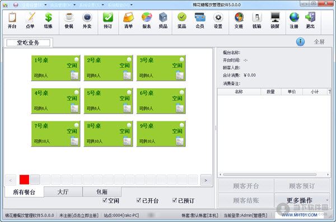
Task: Open the 系统帮助(H) menu
Action: coord(120,5)
